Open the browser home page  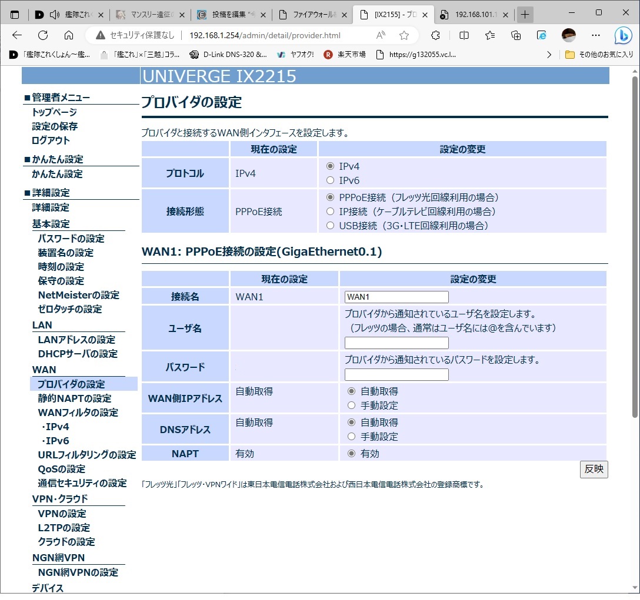point(69,35)
